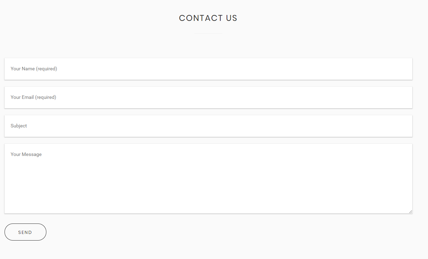428x259 pixels.
Task: Click the divider line under Contact Us
Action: (208, 34)
